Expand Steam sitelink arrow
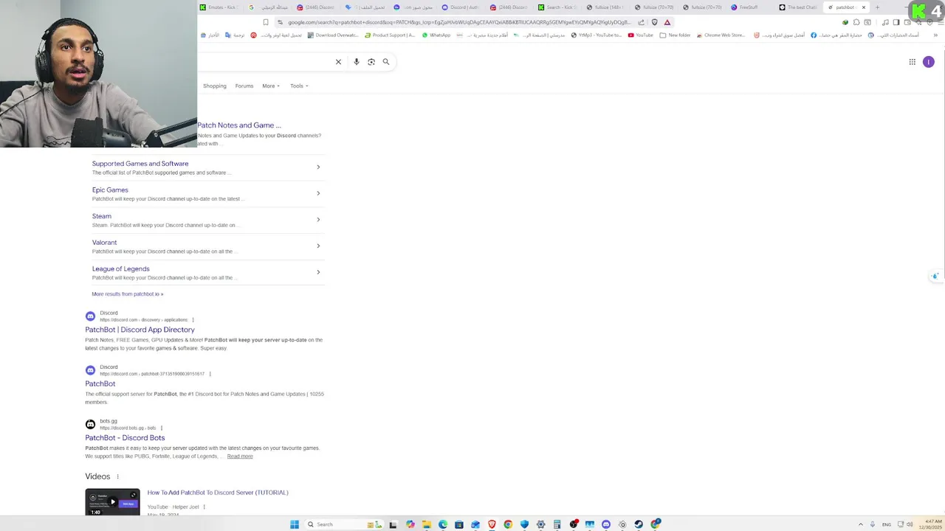Image resolution: width=945 pixels, height=531 pixels. click(x=318, y=220)
